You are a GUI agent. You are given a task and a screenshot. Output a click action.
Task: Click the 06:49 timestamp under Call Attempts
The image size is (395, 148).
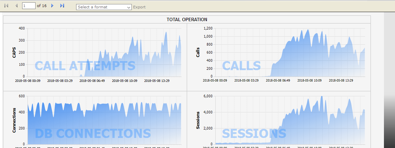point(92,81)
